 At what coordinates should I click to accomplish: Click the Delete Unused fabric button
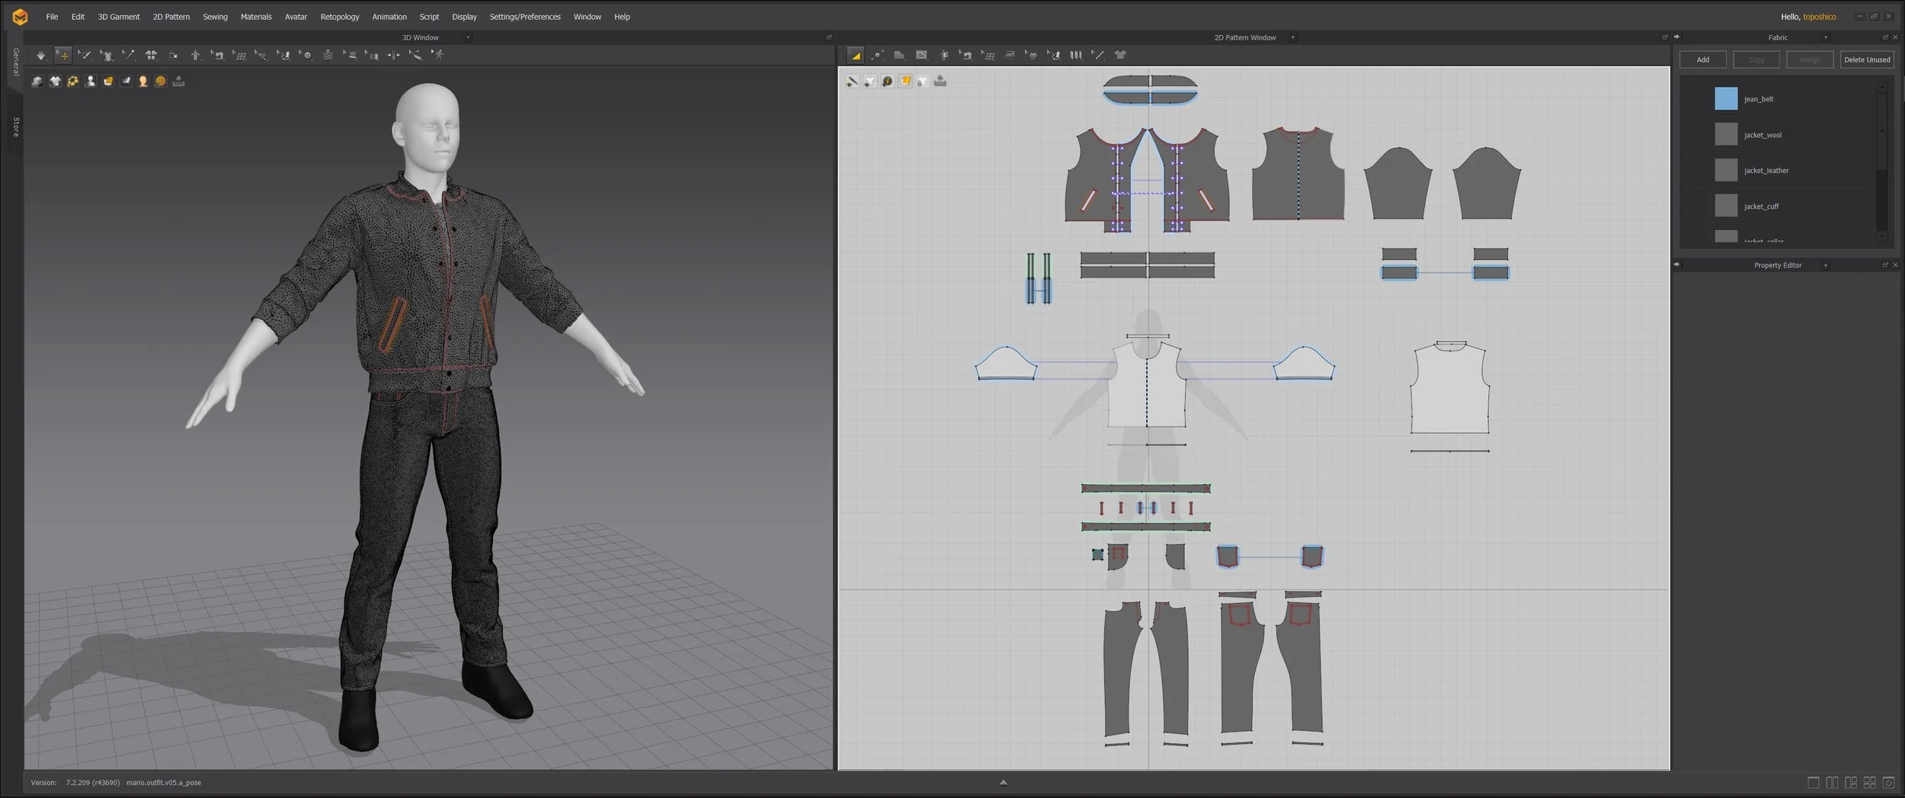click(x=1867, y=59)
